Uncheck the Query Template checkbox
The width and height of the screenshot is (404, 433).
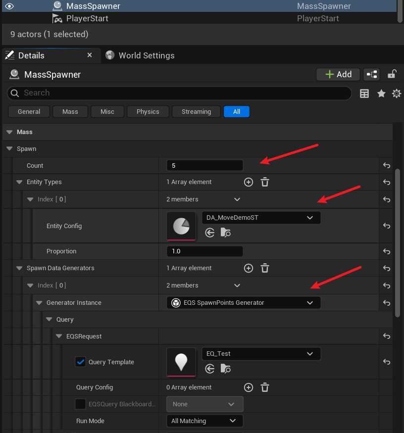[x=80, y=362]
